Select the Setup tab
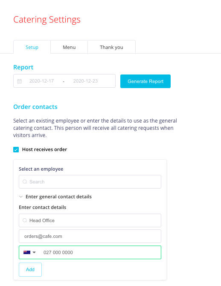 point(32,47)
